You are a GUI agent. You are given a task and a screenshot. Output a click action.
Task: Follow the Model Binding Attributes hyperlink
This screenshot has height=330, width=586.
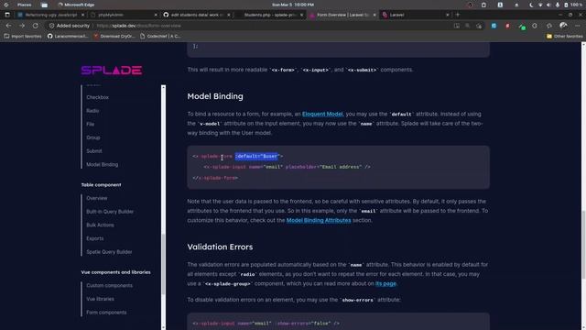click(319, 220)
